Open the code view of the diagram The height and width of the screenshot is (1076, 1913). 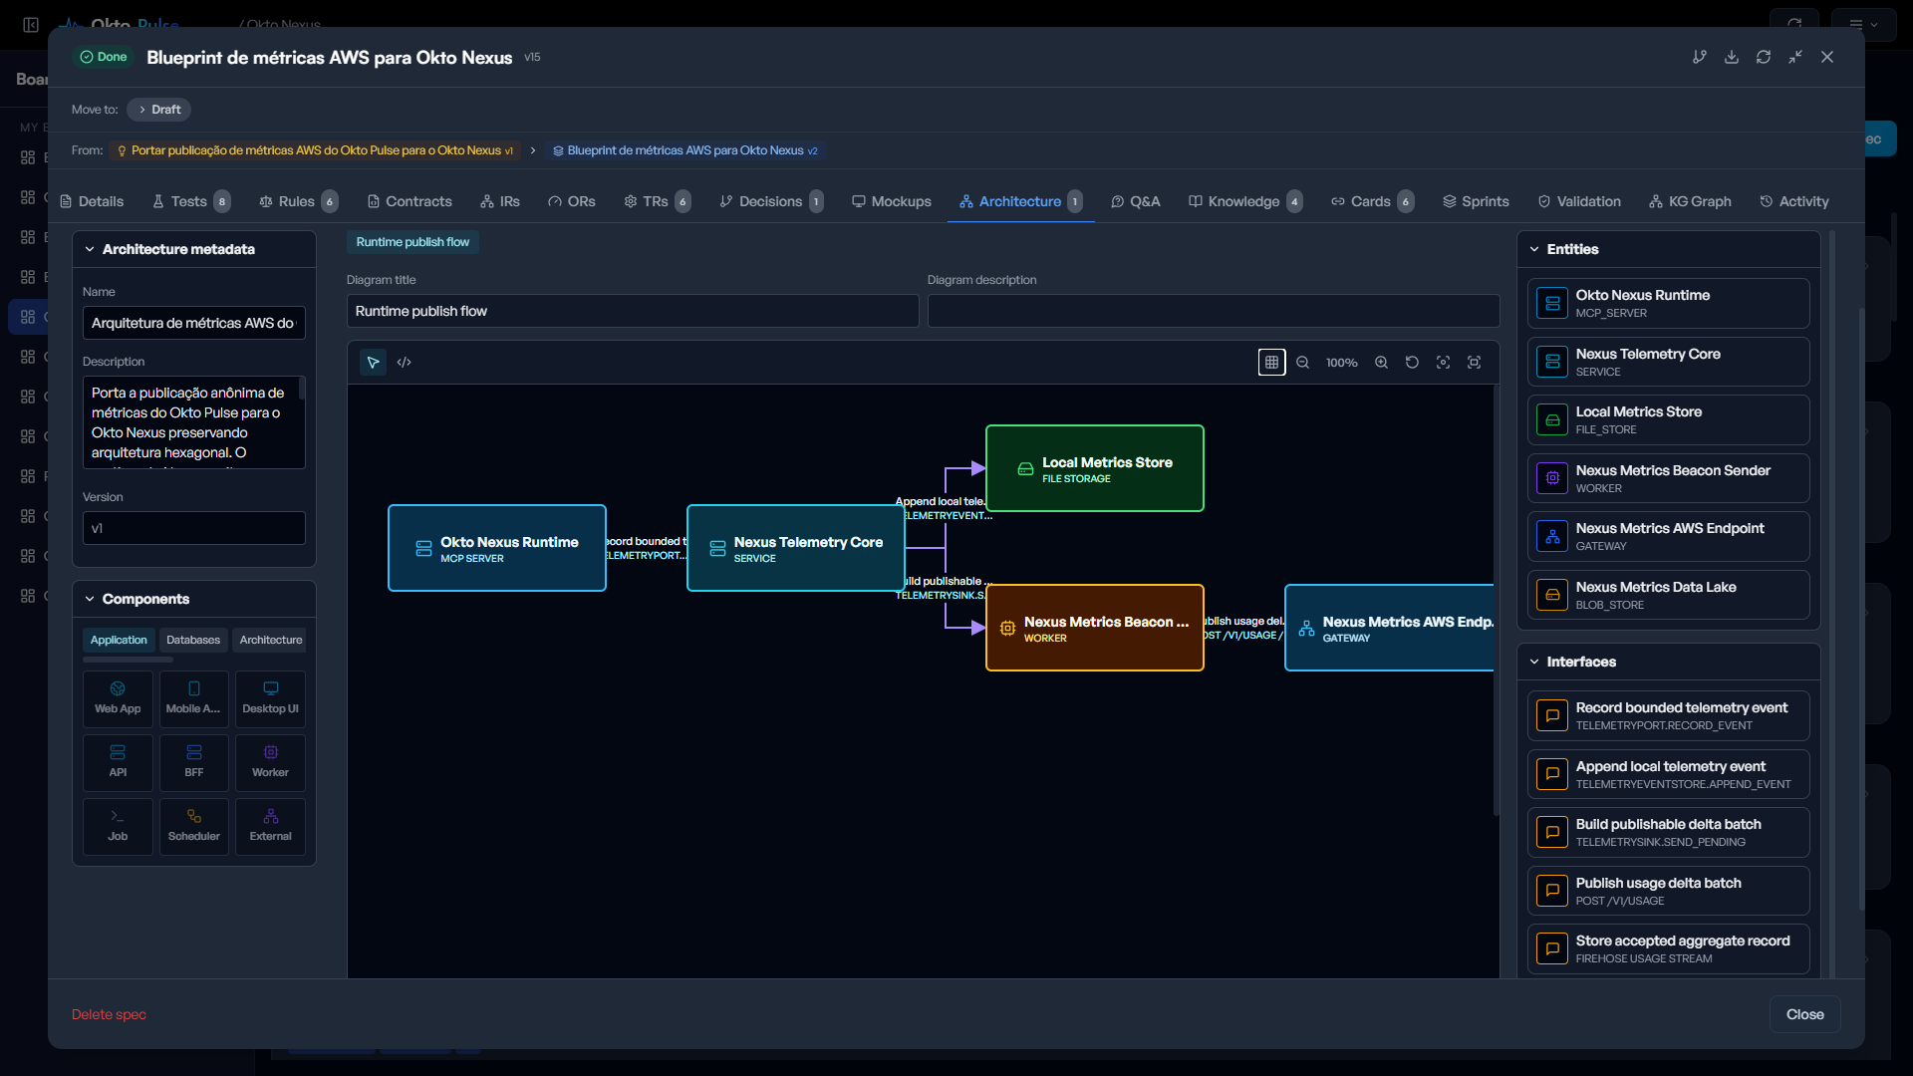pos(404,363)
